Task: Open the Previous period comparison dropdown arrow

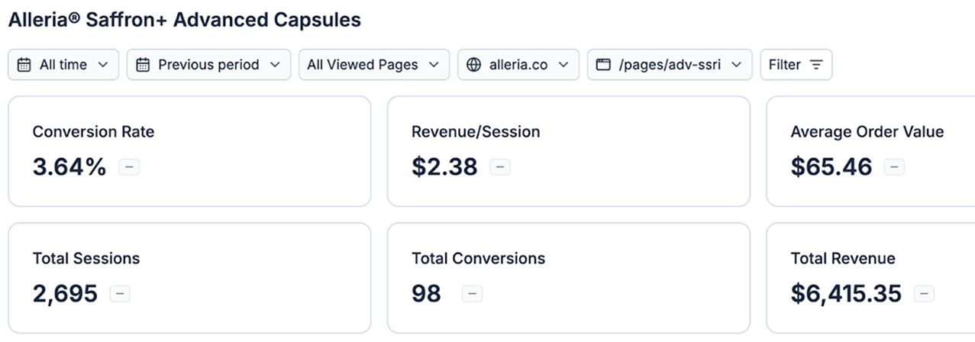Action: click(x=275, y=65)
